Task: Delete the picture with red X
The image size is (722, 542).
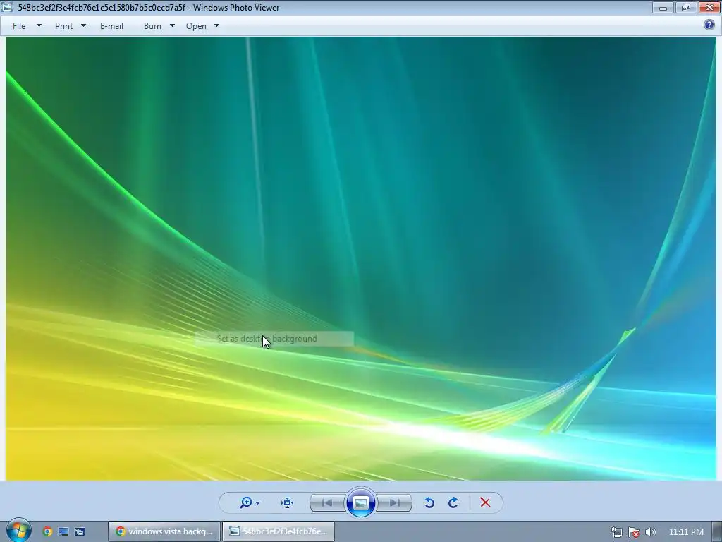Action: coord(485,502)
